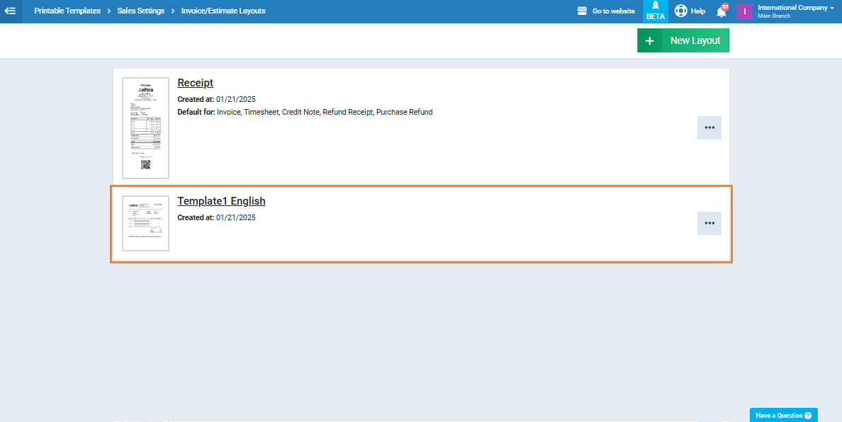Viewport: 842px width, 422px height.
Task: Open the notifications bell
Action: tap(722, 11)
